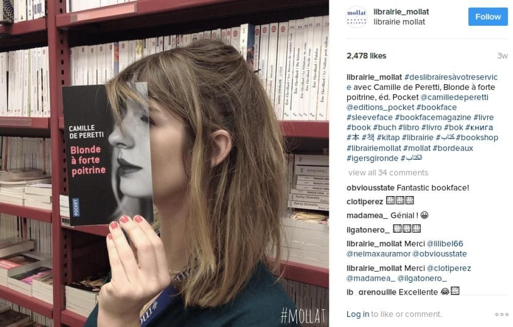Open the @editions_pocket mention

[380, 107]
